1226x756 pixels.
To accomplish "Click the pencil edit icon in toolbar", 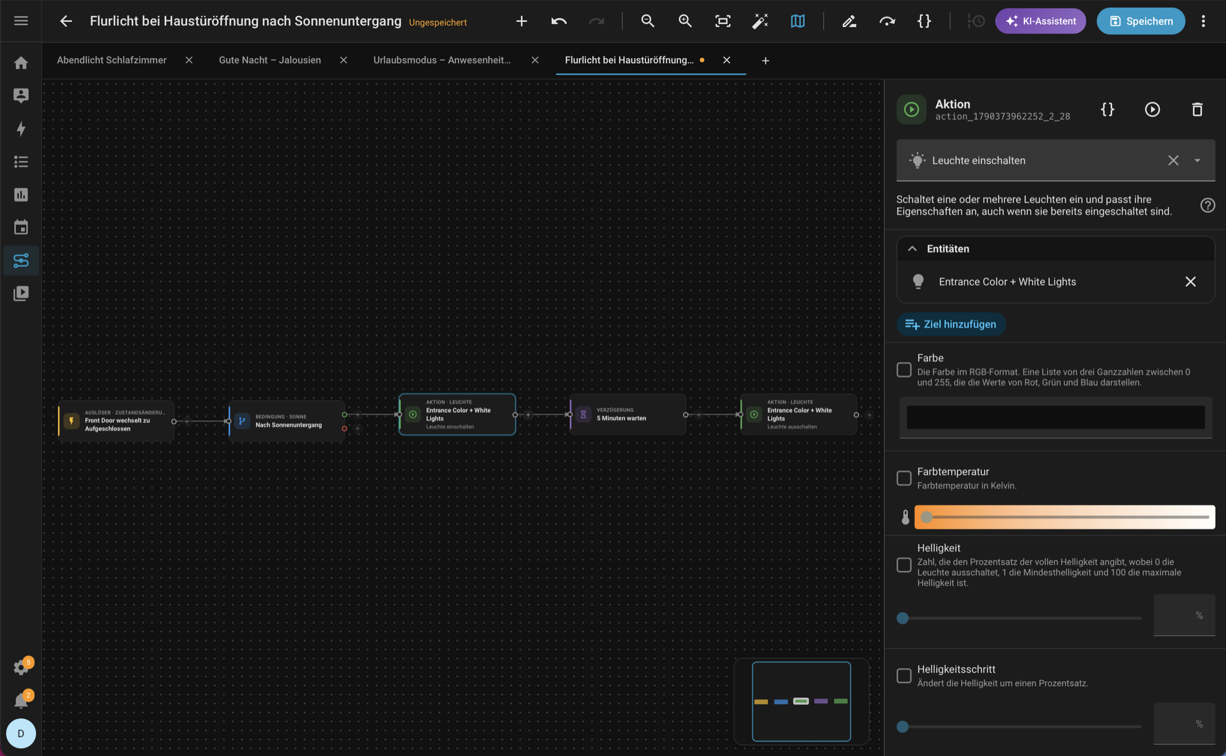I will coord(849,21).
